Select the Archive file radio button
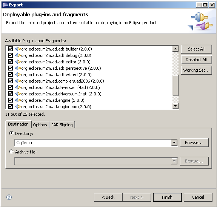This screenshot has width=217, height=207. (x=11, y=152)
